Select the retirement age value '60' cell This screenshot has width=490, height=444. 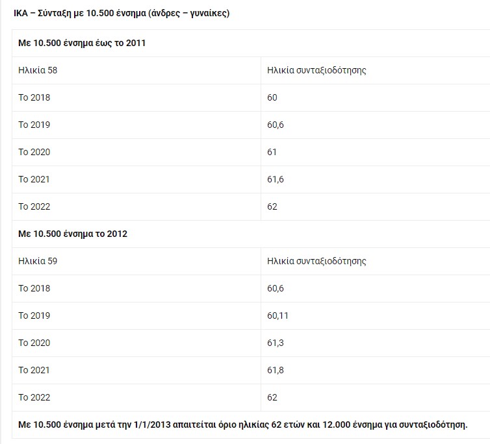click(272, 97)
